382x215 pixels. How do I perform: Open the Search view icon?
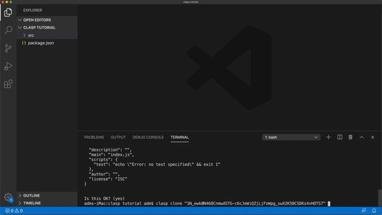click(x=8, y=30)
